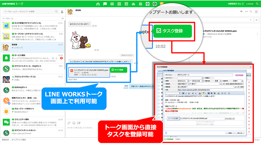Open the ワークフロー(サテライトオフィス) talk room

point(32,37)
